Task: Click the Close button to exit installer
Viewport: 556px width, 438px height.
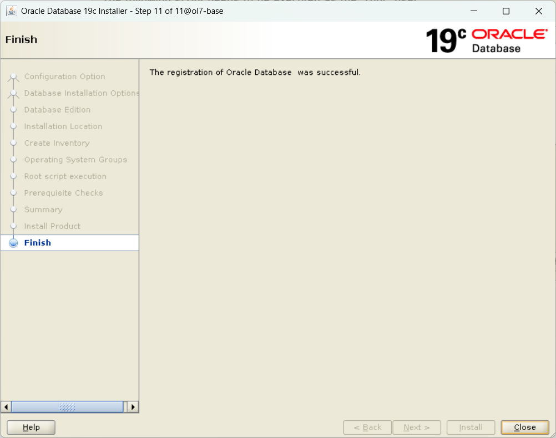Action: pos(524,427)
